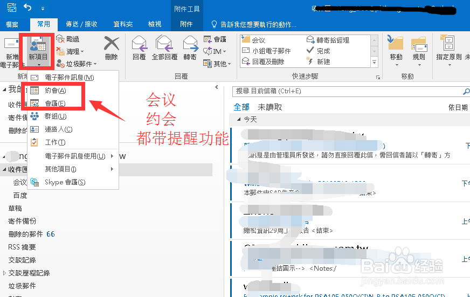Screen dimensions: 470x297
Task: Collapse the 今天 message group
Action: [x=239, y=119]
